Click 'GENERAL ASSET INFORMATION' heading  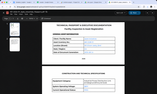coord(66,34)
